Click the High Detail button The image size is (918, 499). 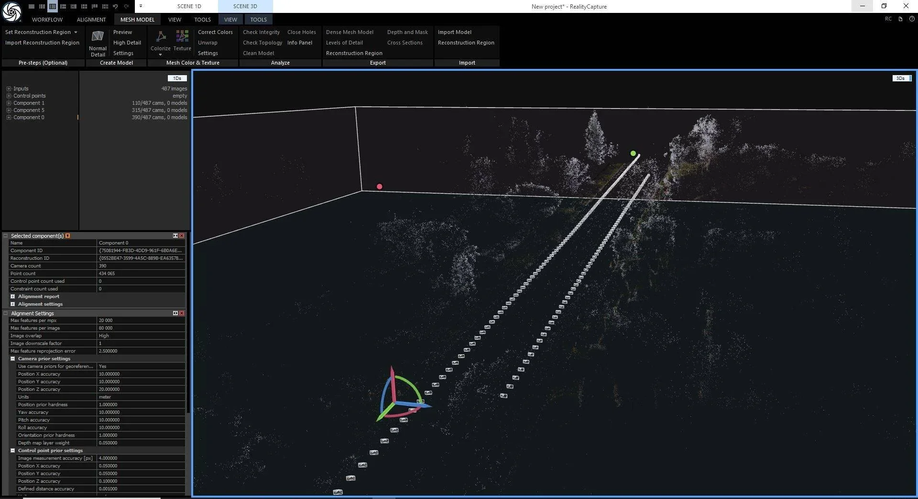tap(127, 43)
